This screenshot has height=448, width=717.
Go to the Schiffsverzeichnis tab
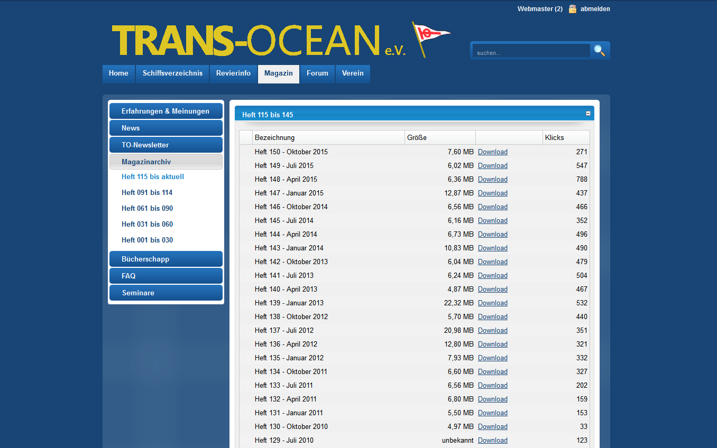[172, 73]
